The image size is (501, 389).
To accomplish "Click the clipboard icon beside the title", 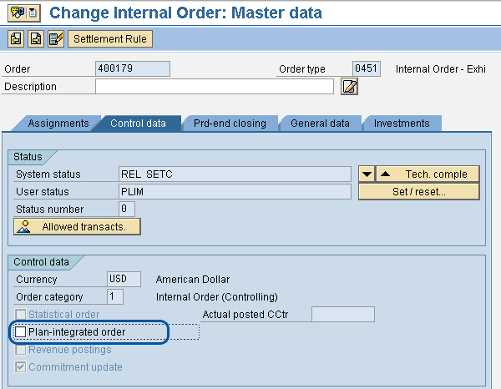I will tap(32, 13).
